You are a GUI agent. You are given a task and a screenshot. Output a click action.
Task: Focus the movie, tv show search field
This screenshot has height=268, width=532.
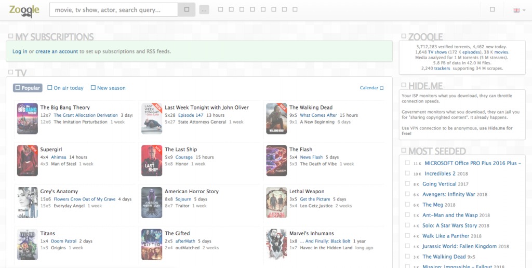(114, 10)
